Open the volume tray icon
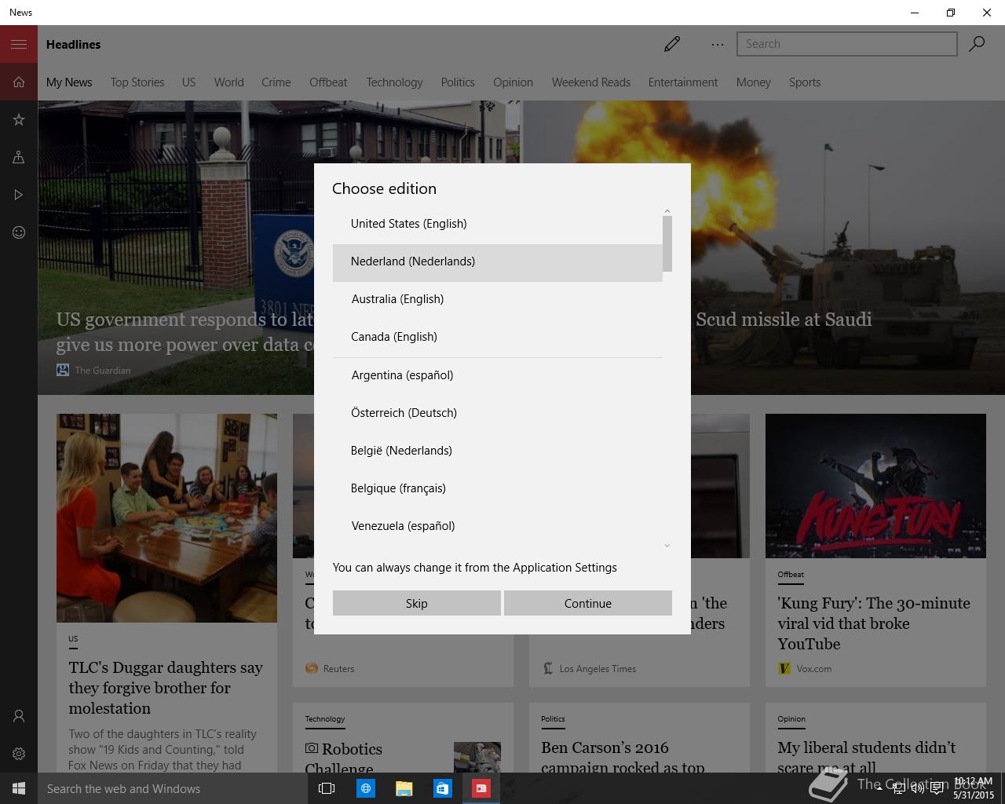1005x804 pixels. click(x=917, y=788)
